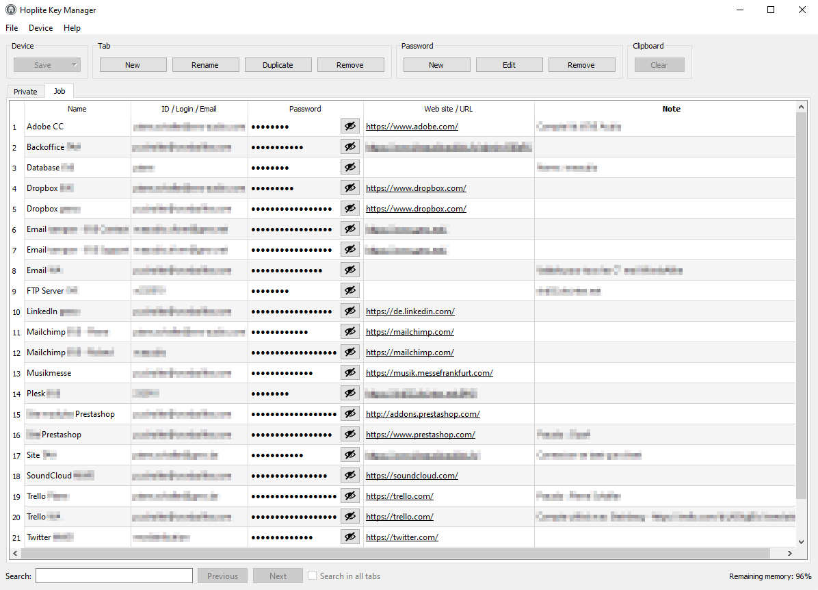Show LinkedIn password via eye icon
Image resolution: width=818 pixels, height=590 pixels.
350,311
